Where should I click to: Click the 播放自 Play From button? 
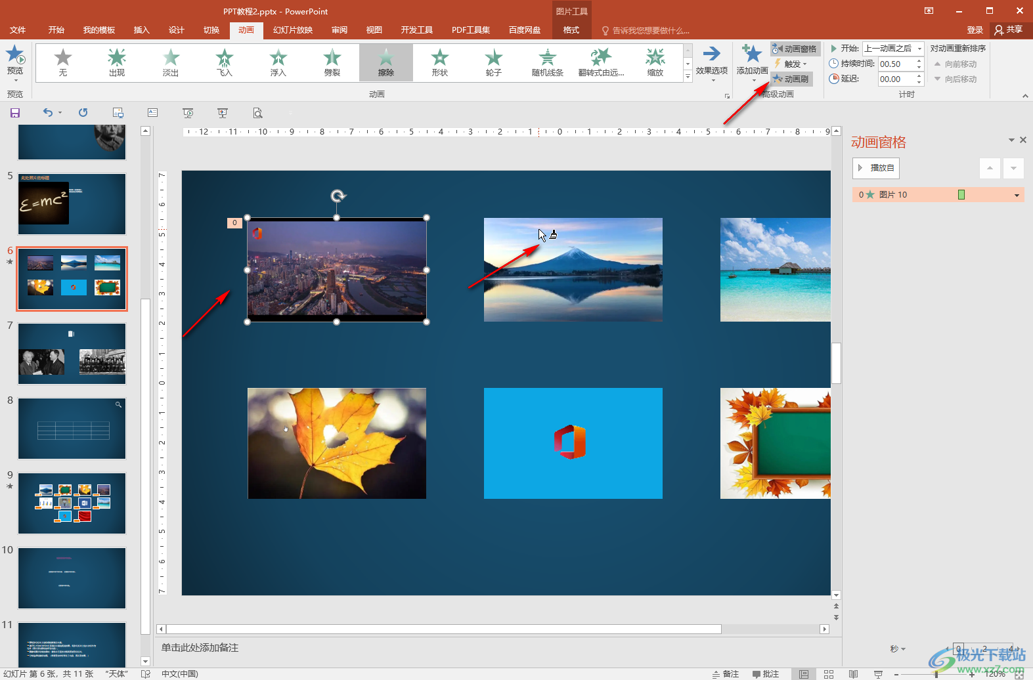(876, 168)
